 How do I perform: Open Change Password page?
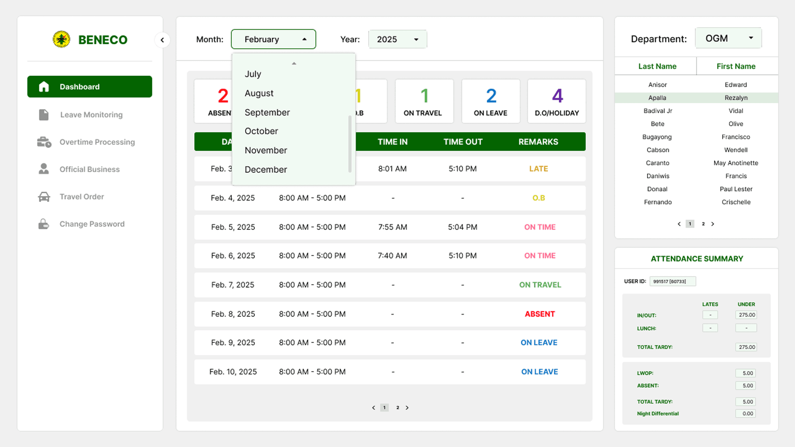coord(92,224)
